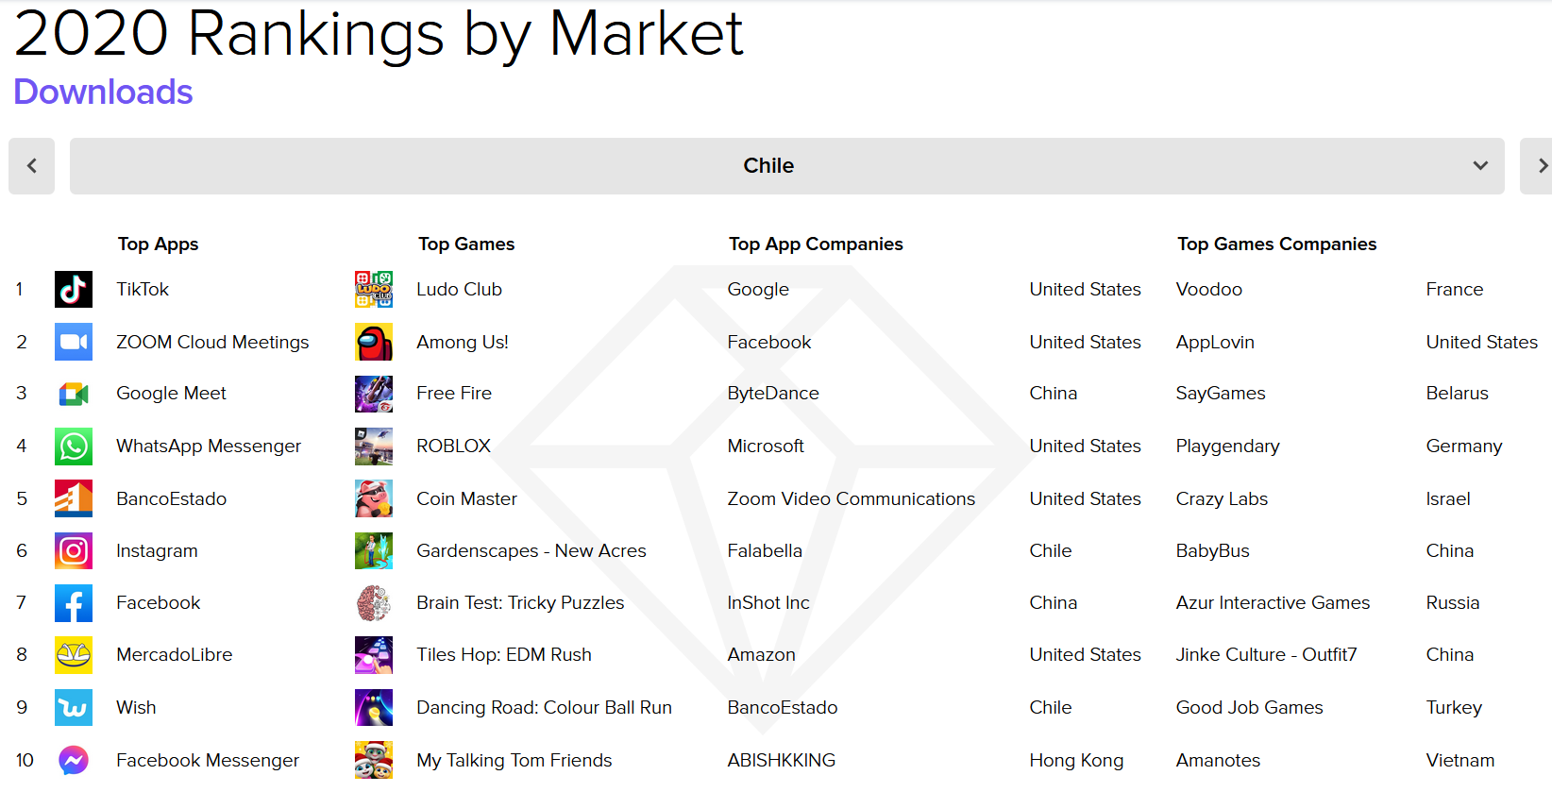Open the Chile market dropdown
Screen dimensions: 1552x792
pyautogui.click(x=786, y=166)
